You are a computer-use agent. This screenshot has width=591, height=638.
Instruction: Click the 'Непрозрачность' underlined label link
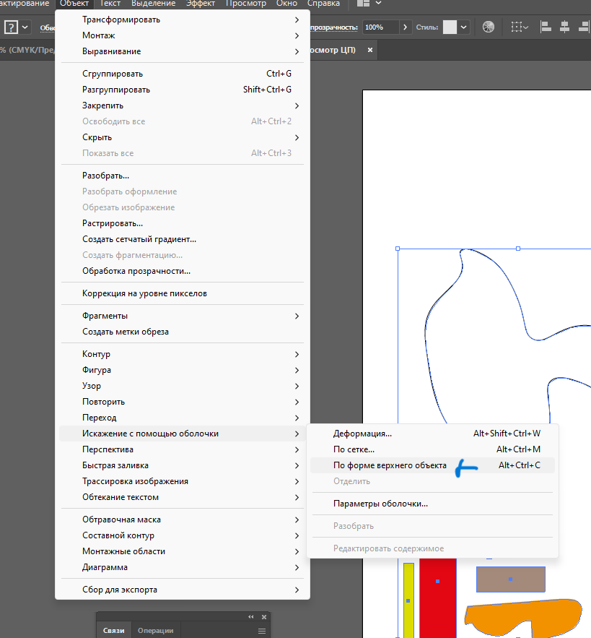[x=333, y=27]
